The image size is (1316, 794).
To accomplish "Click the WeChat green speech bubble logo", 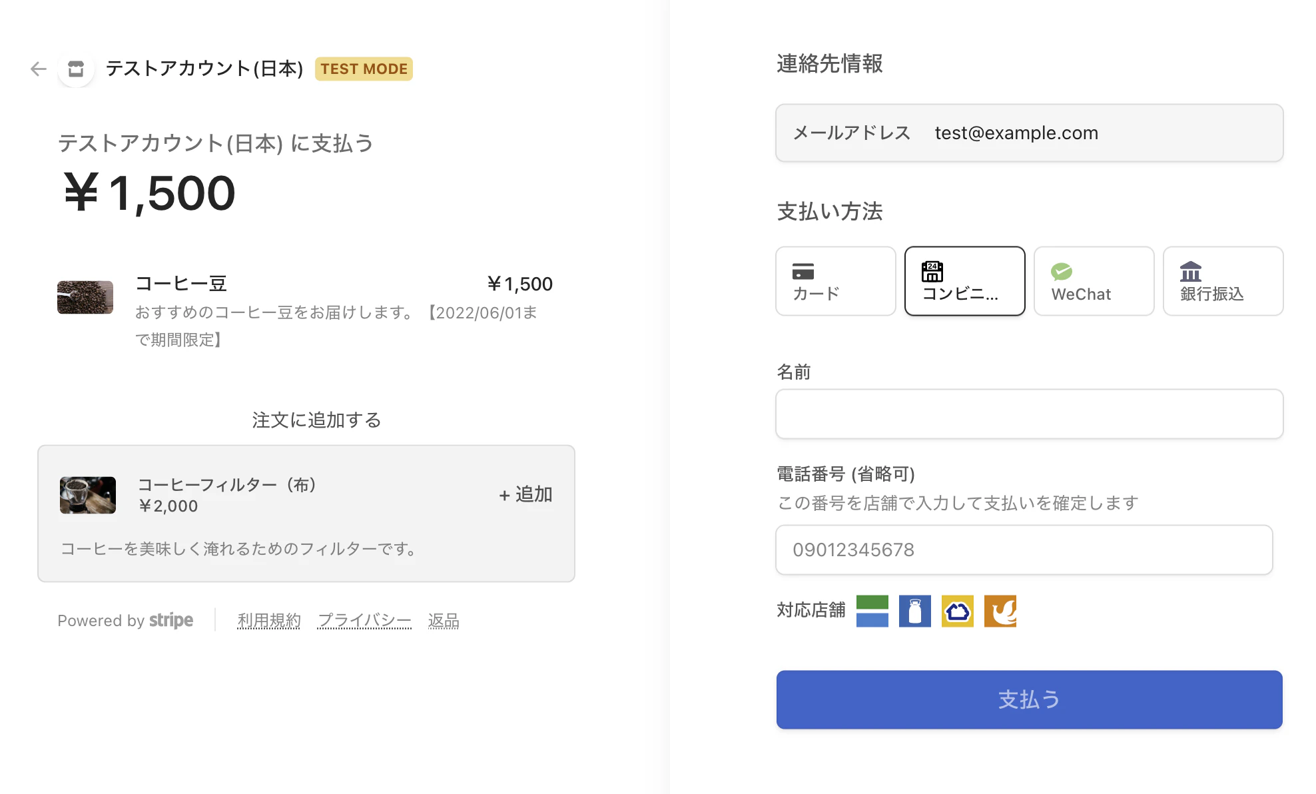I will (x=1062, y=270).
